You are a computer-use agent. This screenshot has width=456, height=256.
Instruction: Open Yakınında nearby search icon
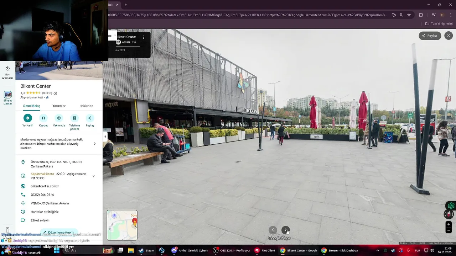(59, 118)
